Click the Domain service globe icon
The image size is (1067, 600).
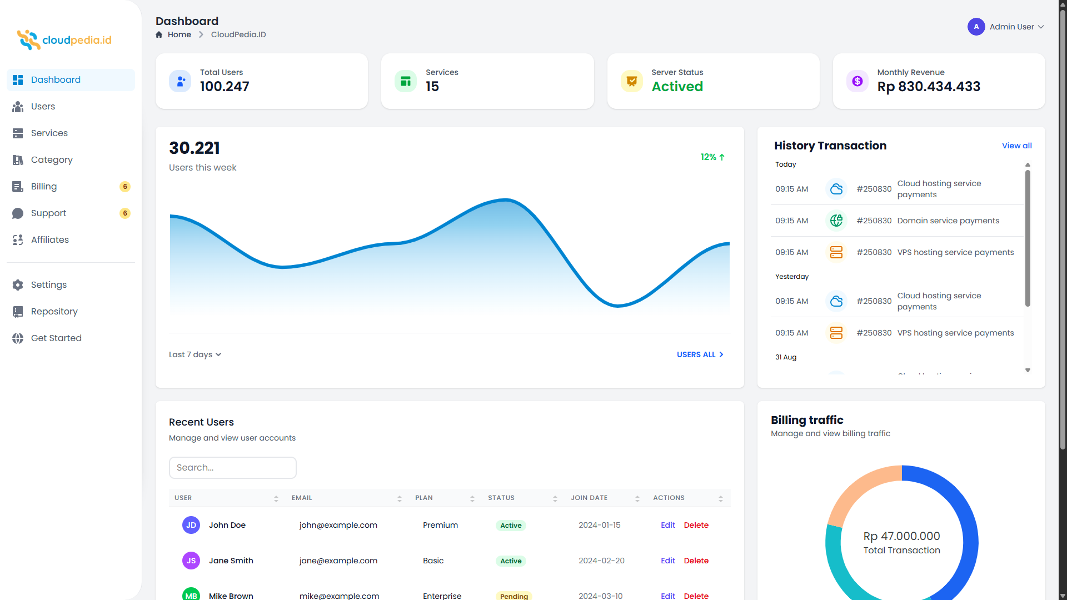836,221
